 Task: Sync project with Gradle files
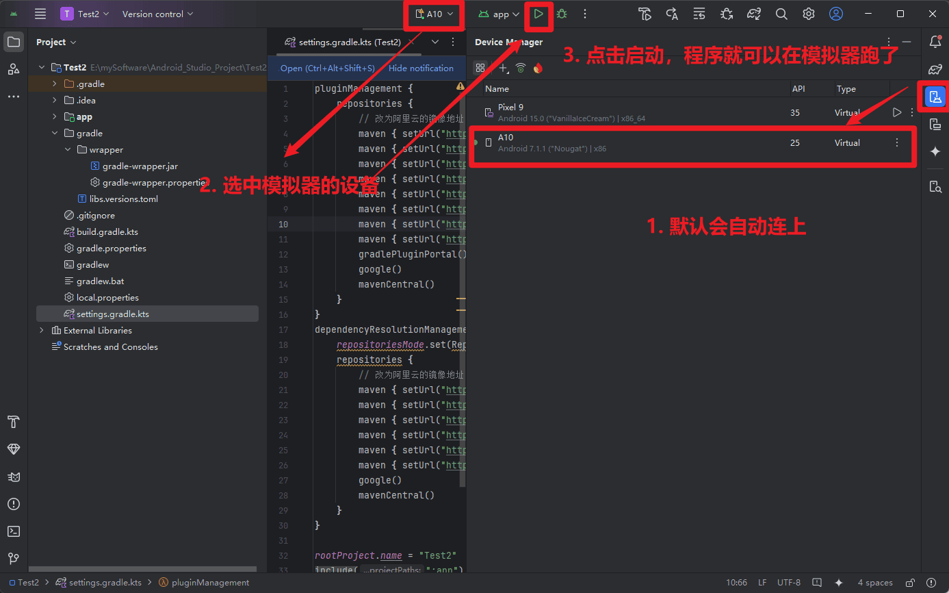753,14
